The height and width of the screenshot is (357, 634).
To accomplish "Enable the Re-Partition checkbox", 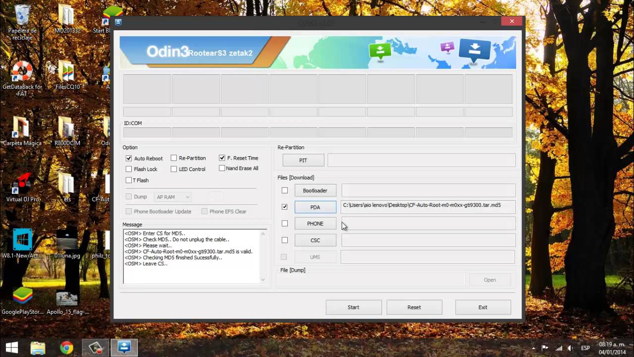I will [174, 158].
